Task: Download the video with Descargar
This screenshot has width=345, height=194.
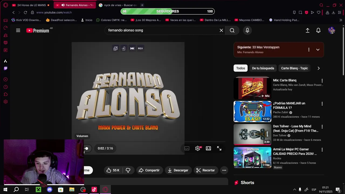Action: point(178,170)
